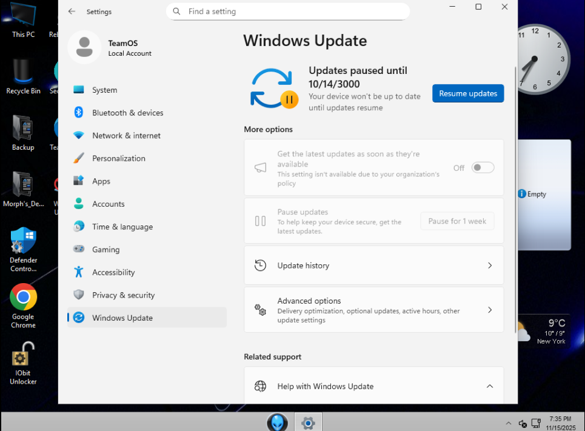Open the Update history row
This screenshot has height=431, width=585.
tap(374, 266)
